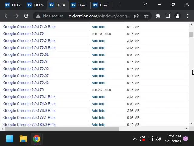Screen dimensions: 194x146
Task: Click the vertical scrollbar up arrow
Action: pos(191,24)
